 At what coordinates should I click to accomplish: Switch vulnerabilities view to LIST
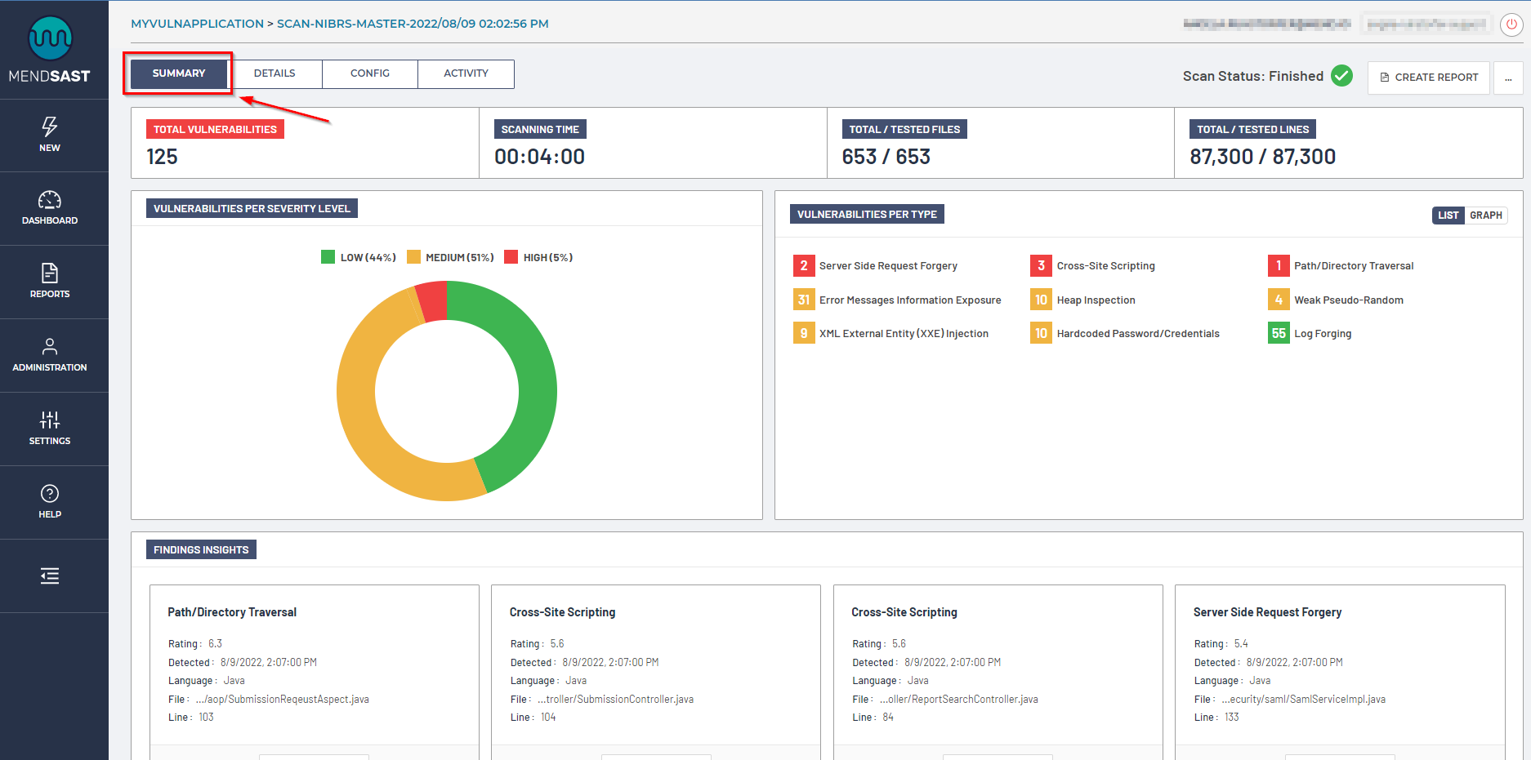click(x=1448, y=216)
